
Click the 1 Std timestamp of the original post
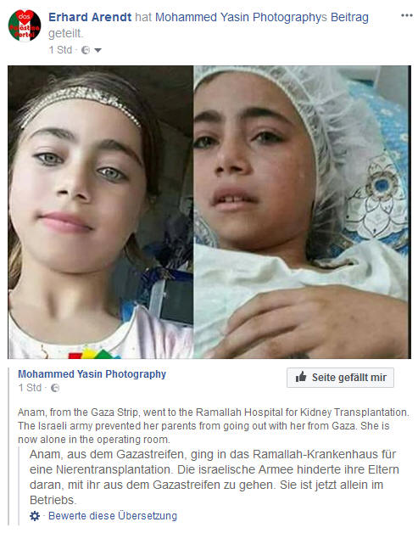click(30, 388)
